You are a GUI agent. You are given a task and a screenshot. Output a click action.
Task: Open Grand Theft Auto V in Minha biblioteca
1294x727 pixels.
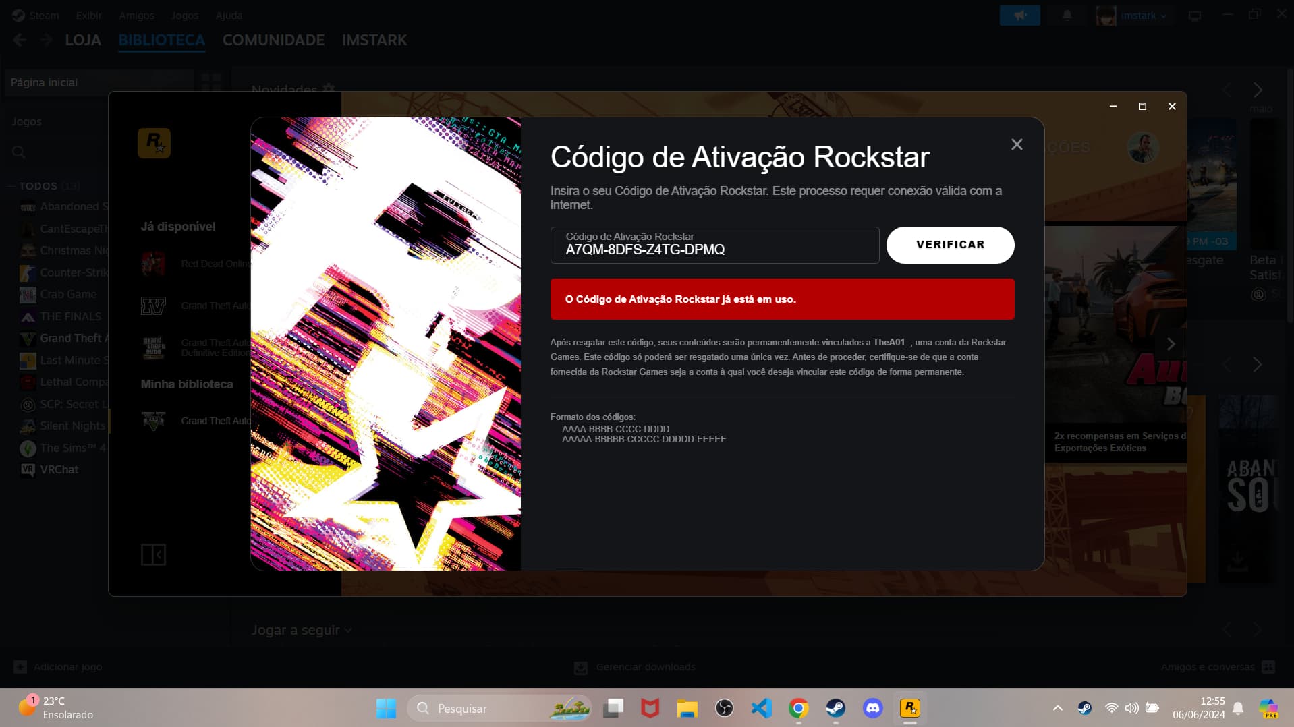pos(196,421)
